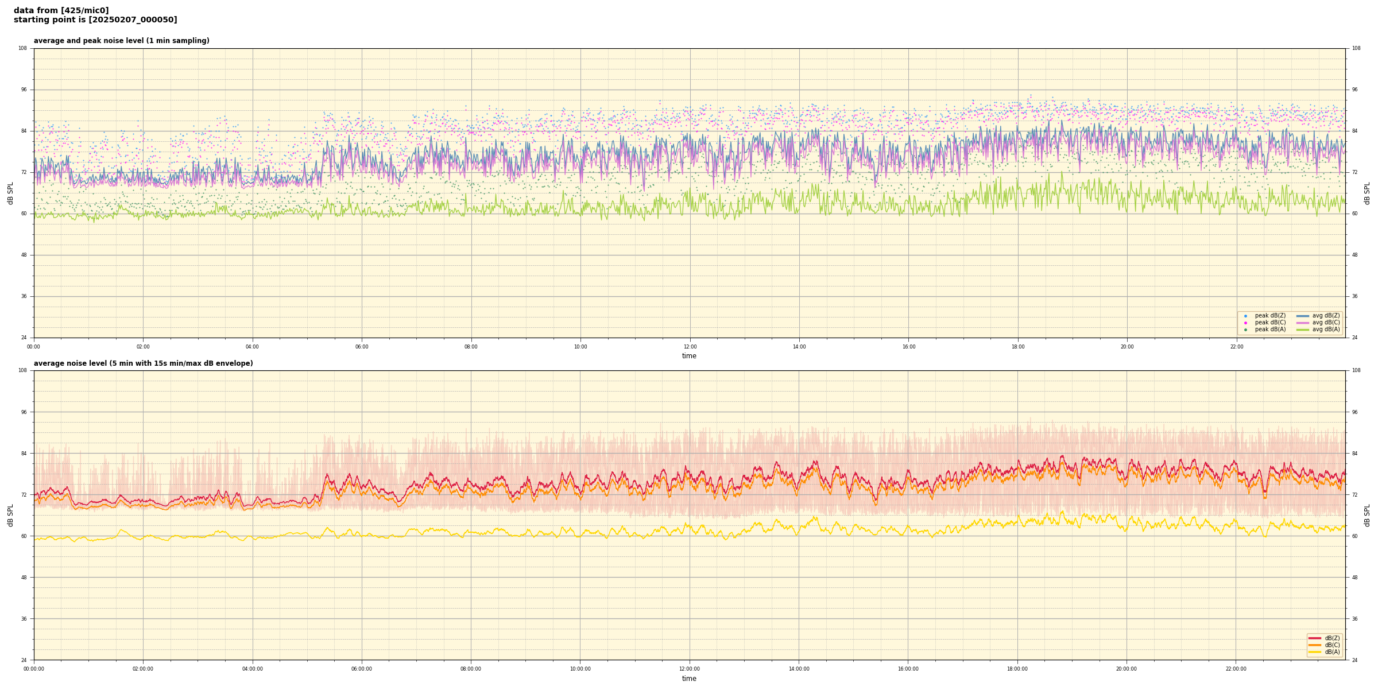Viewport: 1378px width, 689px height.
Task: Click the peak dB(C) legend marker
Action: tap(1245, 323)
